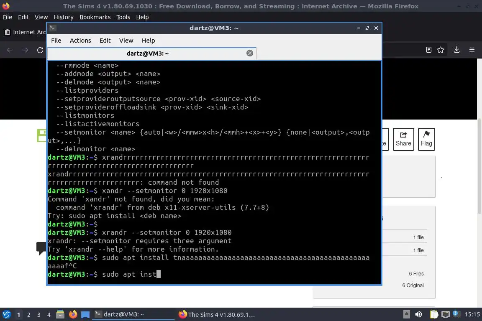The width and height of the screenshot is (482, 321).
Task: Open the terminal View menu
Action: [126, 41]
